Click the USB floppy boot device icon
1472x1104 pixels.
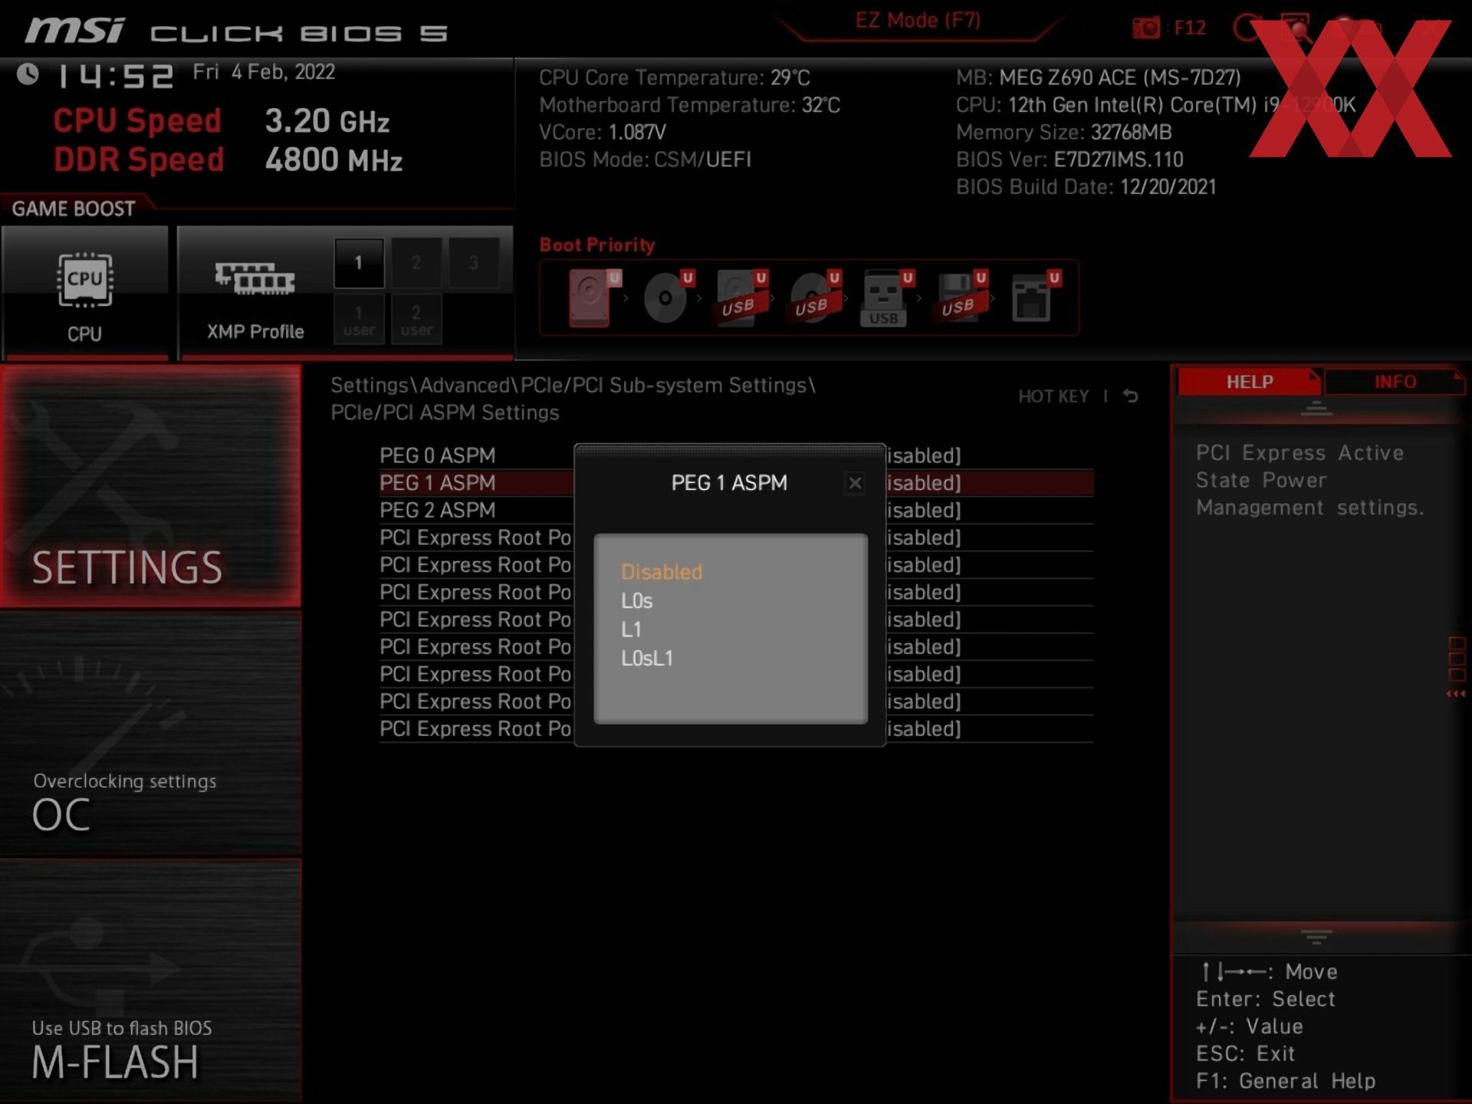[961, 297]
